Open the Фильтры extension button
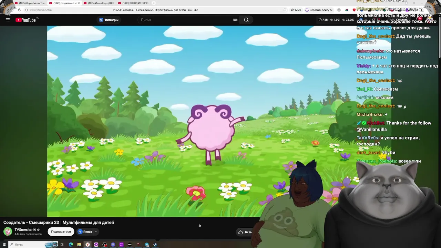Viewport: 441px width, 248px height. coord(109,20)
